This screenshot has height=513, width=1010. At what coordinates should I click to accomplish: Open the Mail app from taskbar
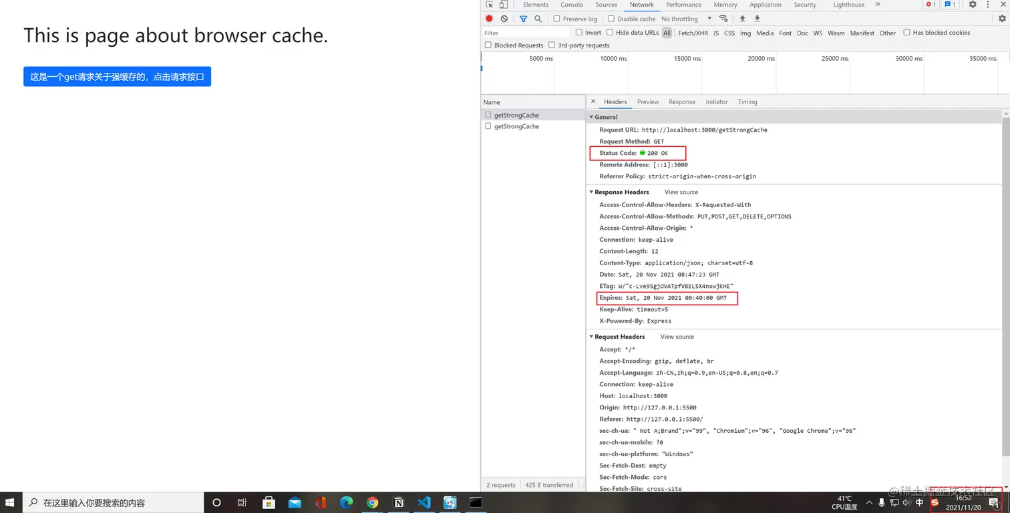coord(295,502)
